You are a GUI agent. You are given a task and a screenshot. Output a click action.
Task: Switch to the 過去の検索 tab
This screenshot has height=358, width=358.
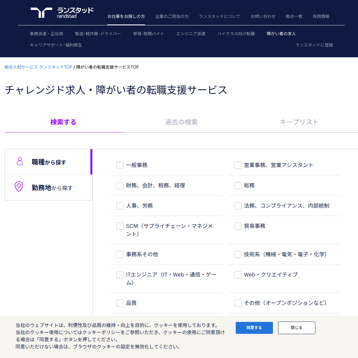(181, 122)
